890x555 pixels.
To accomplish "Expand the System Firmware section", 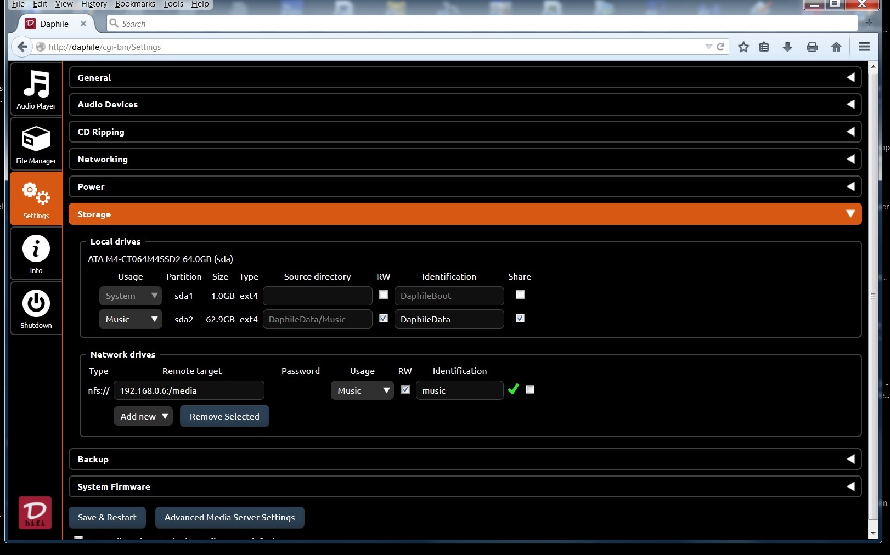I will pyautogui.click(x=465, y=486).
